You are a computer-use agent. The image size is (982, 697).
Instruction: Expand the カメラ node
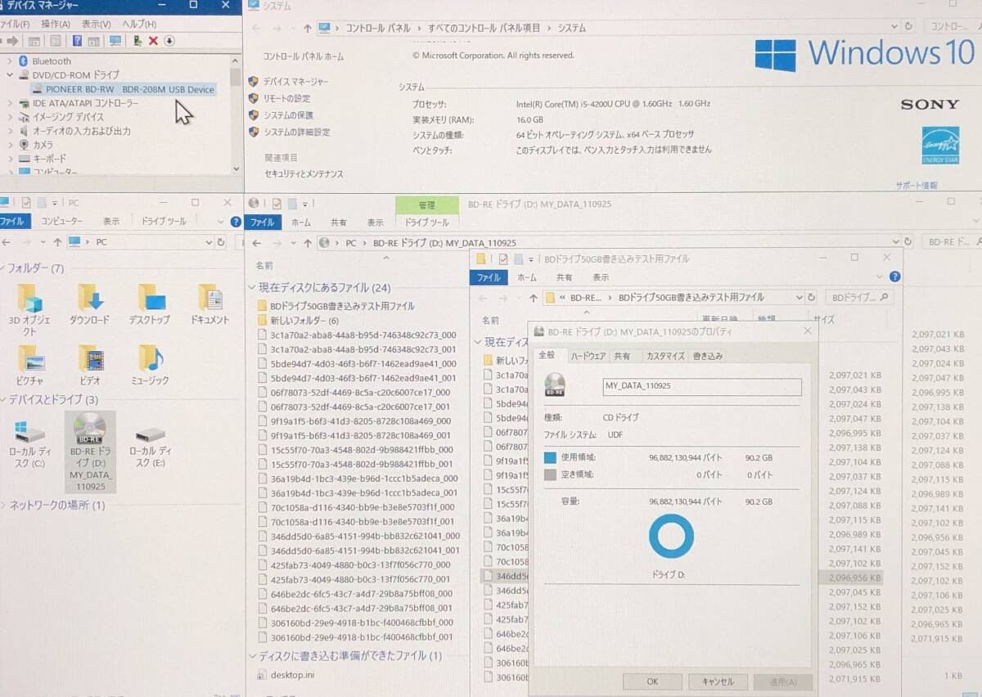[x=9, y=145]
